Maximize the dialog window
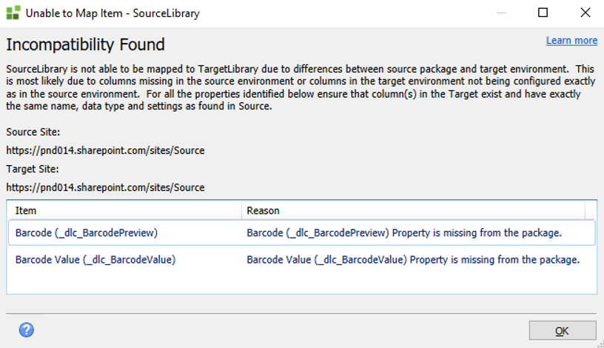 (543, 13)
